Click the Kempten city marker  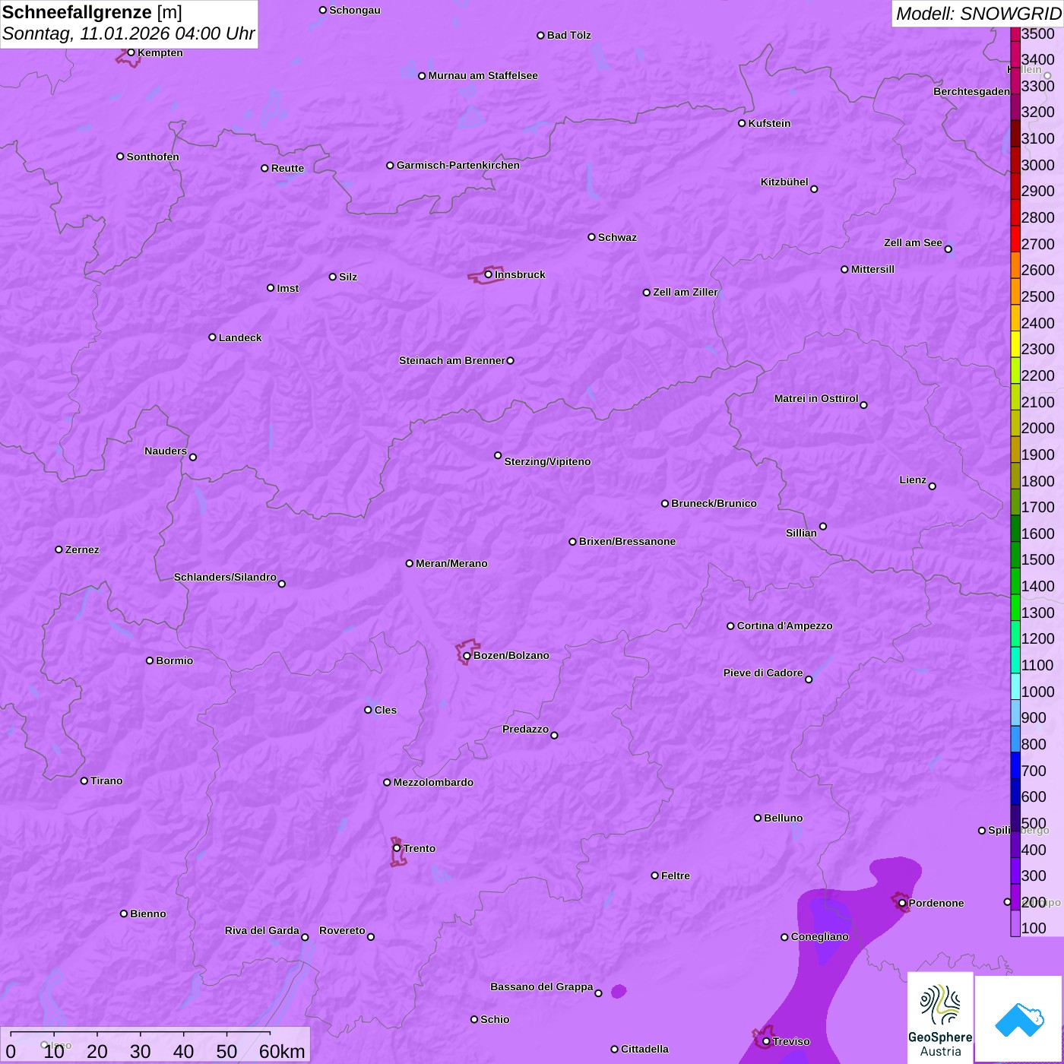click(x=131, y=52)
